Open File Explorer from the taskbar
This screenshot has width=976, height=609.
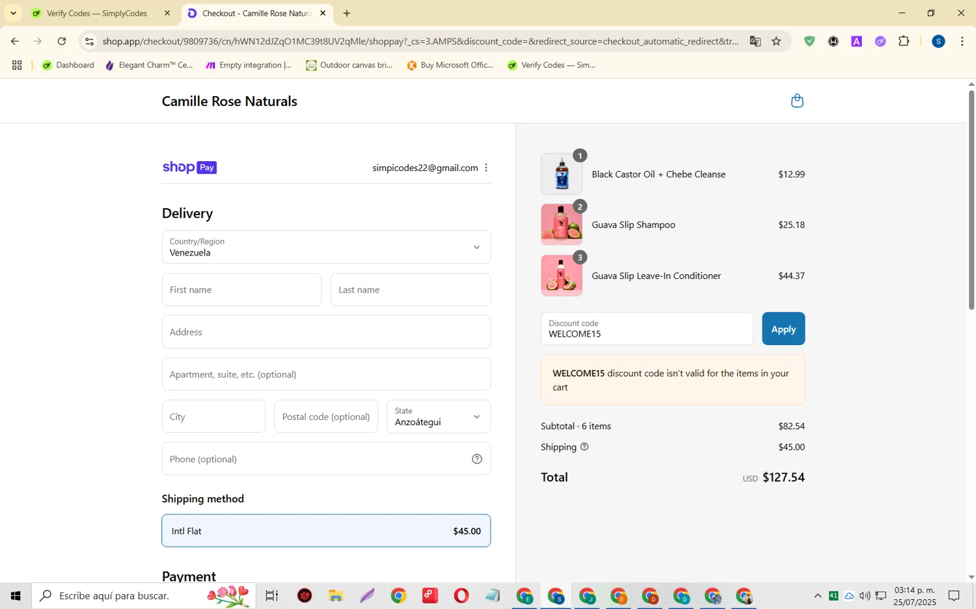coord(336,595)
